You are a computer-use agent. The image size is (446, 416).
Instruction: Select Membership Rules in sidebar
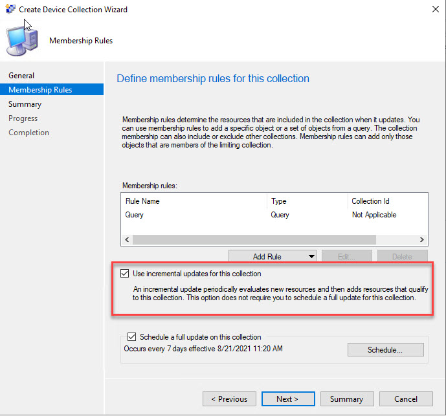click(x=40, y=90)
